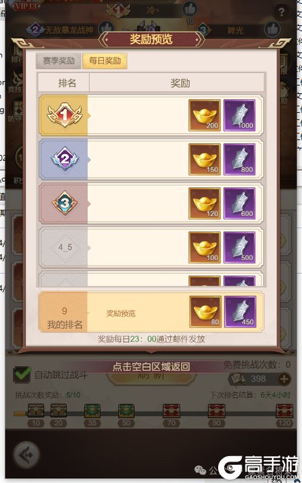Tap the rank 1 purple token 1000 reward

[240, 115]
